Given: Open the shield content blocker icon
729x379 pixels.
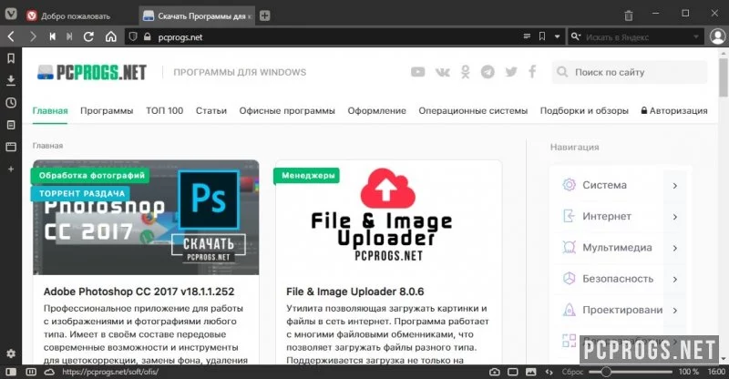Looking at the screenshot, I should click(x=133, y=36).
